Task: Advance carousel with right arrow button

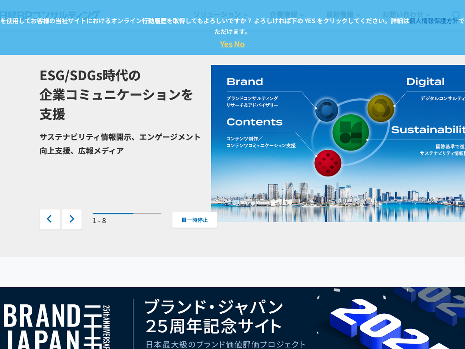Action: 72,219
